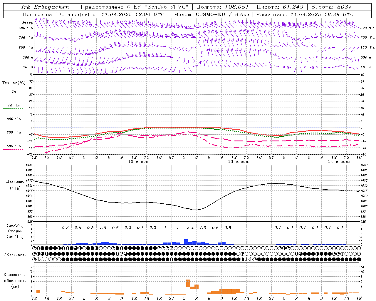Viewport: 376px width, 301px height.
Task: Click the Прогноз на 120 часа(ов) text
Action: click(56, 14)
